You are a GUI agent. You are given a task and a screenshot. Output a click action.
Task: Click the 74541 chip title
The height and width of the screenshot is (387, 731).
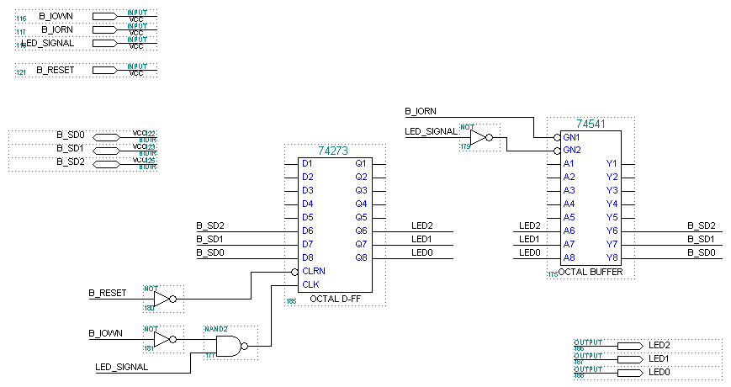591,124
